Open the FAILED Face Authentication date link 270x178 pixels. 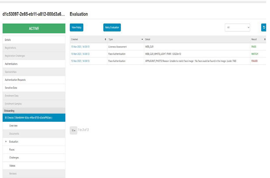(80, 61)
